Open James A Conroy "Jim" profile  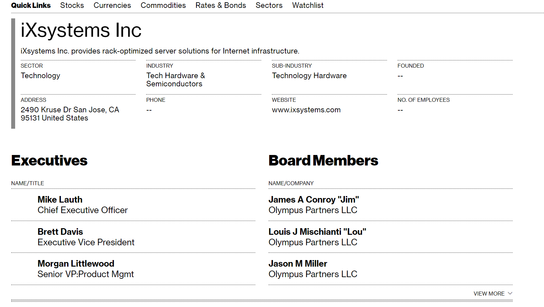point(314,200)
